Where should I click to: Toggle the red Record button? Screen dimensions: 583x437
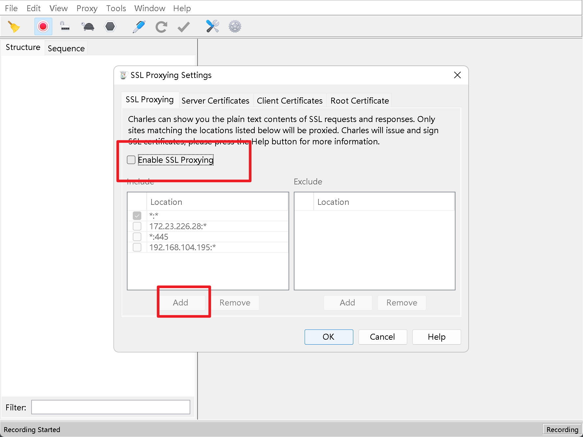43,27
